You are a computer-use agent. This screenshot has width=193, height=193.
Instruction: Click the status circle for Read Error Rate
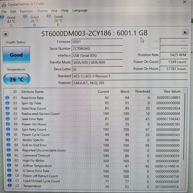pyautogui.click(x=7, y=98)
